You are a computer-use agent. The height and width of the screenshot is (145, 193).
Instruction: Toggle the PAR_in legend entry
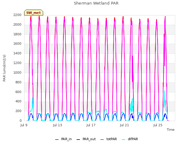pos(63,139)
